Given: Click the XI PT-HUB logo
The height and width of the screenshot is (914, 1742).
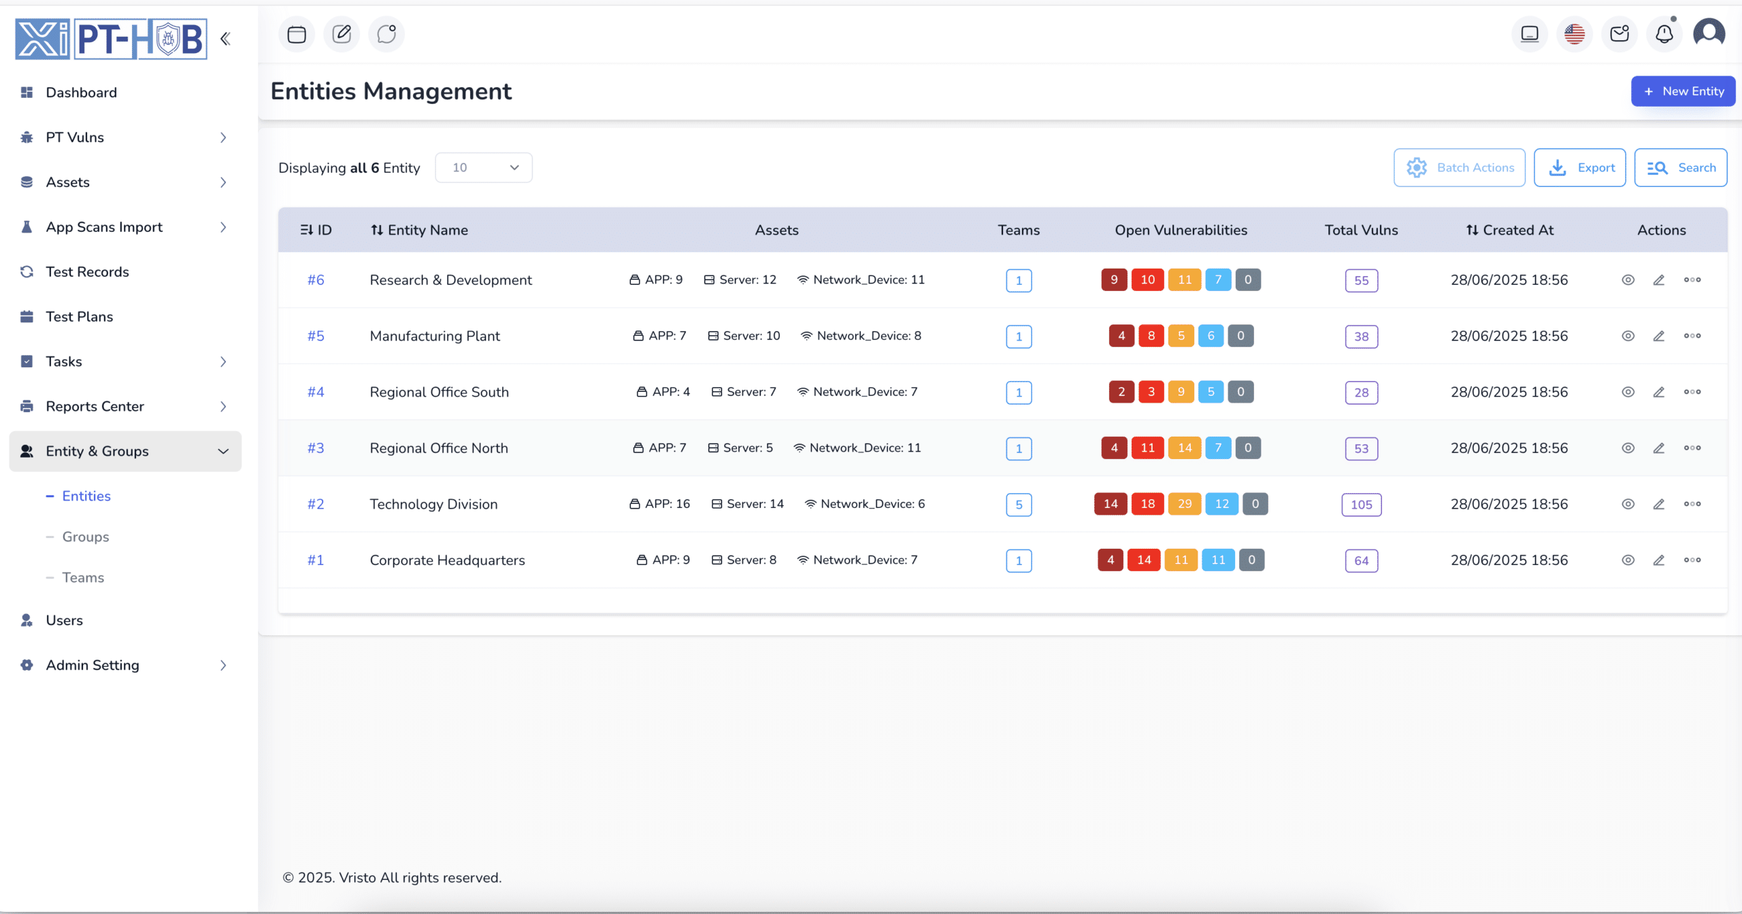Looking at the screenshot, I should point(112,39).
